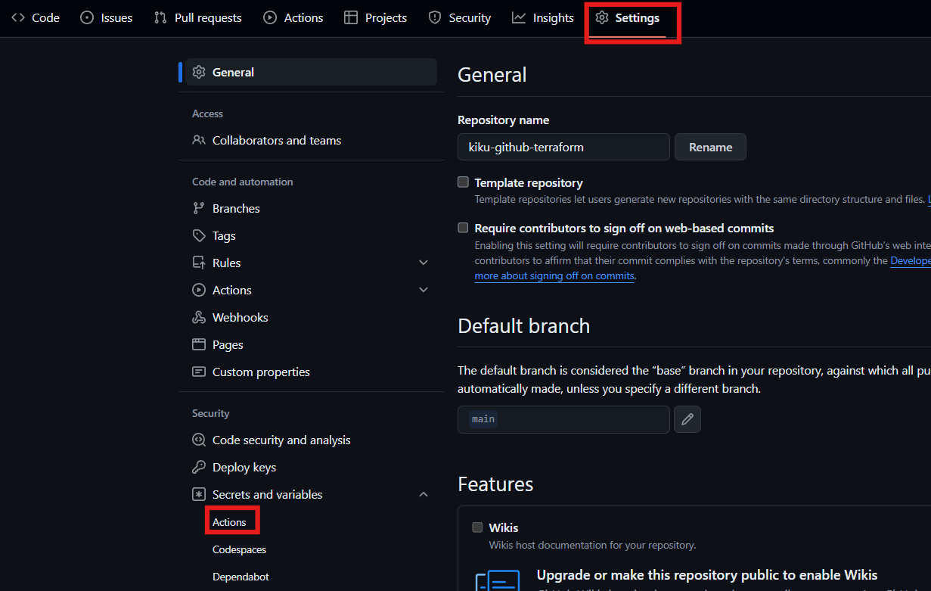Image resolution: width=931 pixels, height=591 pixels.
Task: Click the gear icon beside General
Action: [x=199, y=72]
